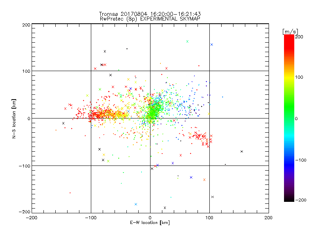This screenshot has width=316, height=237.
Task: Click the "E-W location [km]" axis label
Action: [x=150, y=223]
